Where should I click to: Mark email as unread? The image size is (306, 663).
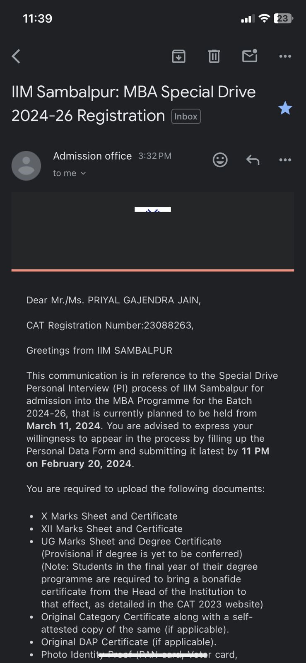pyautogui.click(x=250, y=56)
